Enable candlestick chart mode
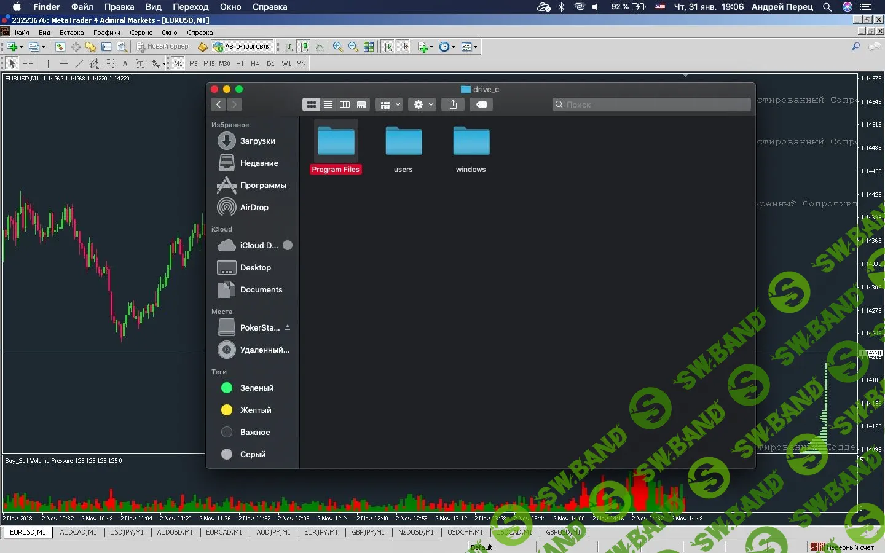The height and width of the screenshot is (553, 885). point(304,47)
